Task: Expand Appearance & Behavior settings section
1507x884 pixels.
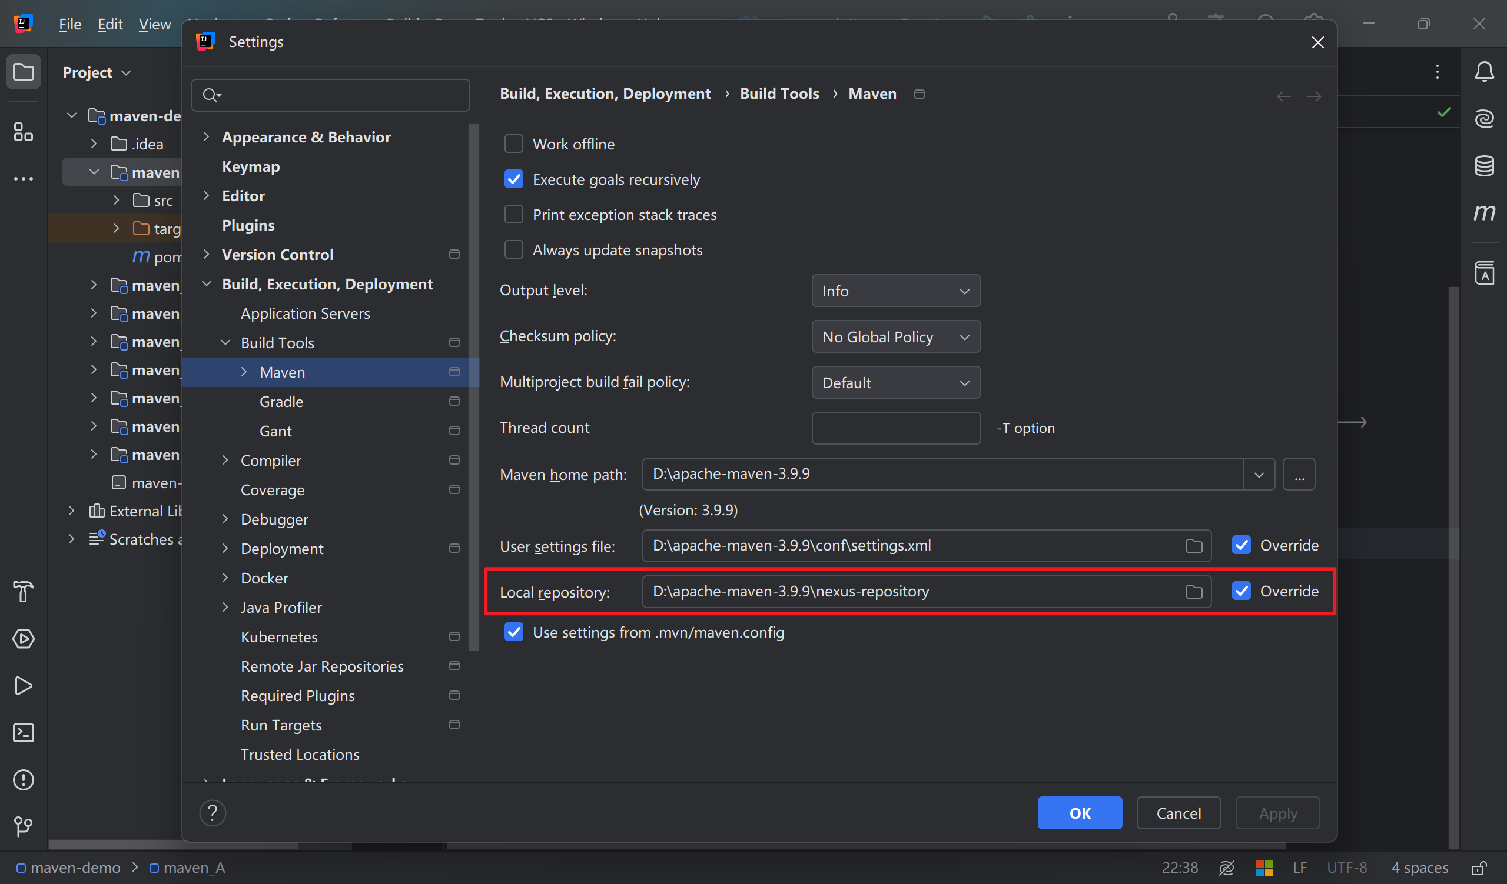Action: 205,137
